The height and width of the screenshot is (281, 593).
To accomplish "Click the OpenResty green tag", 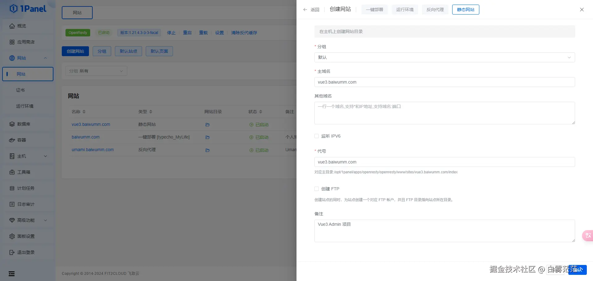I will [78, 33].
